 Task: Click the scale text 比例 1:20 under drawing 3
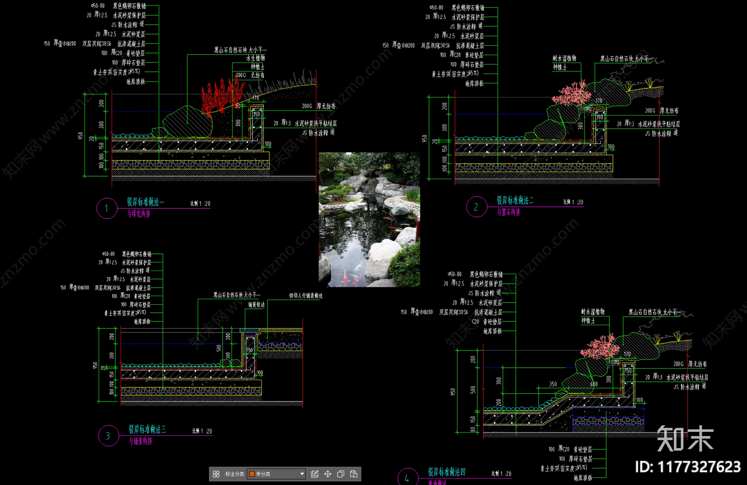click(x=202, y=431)
